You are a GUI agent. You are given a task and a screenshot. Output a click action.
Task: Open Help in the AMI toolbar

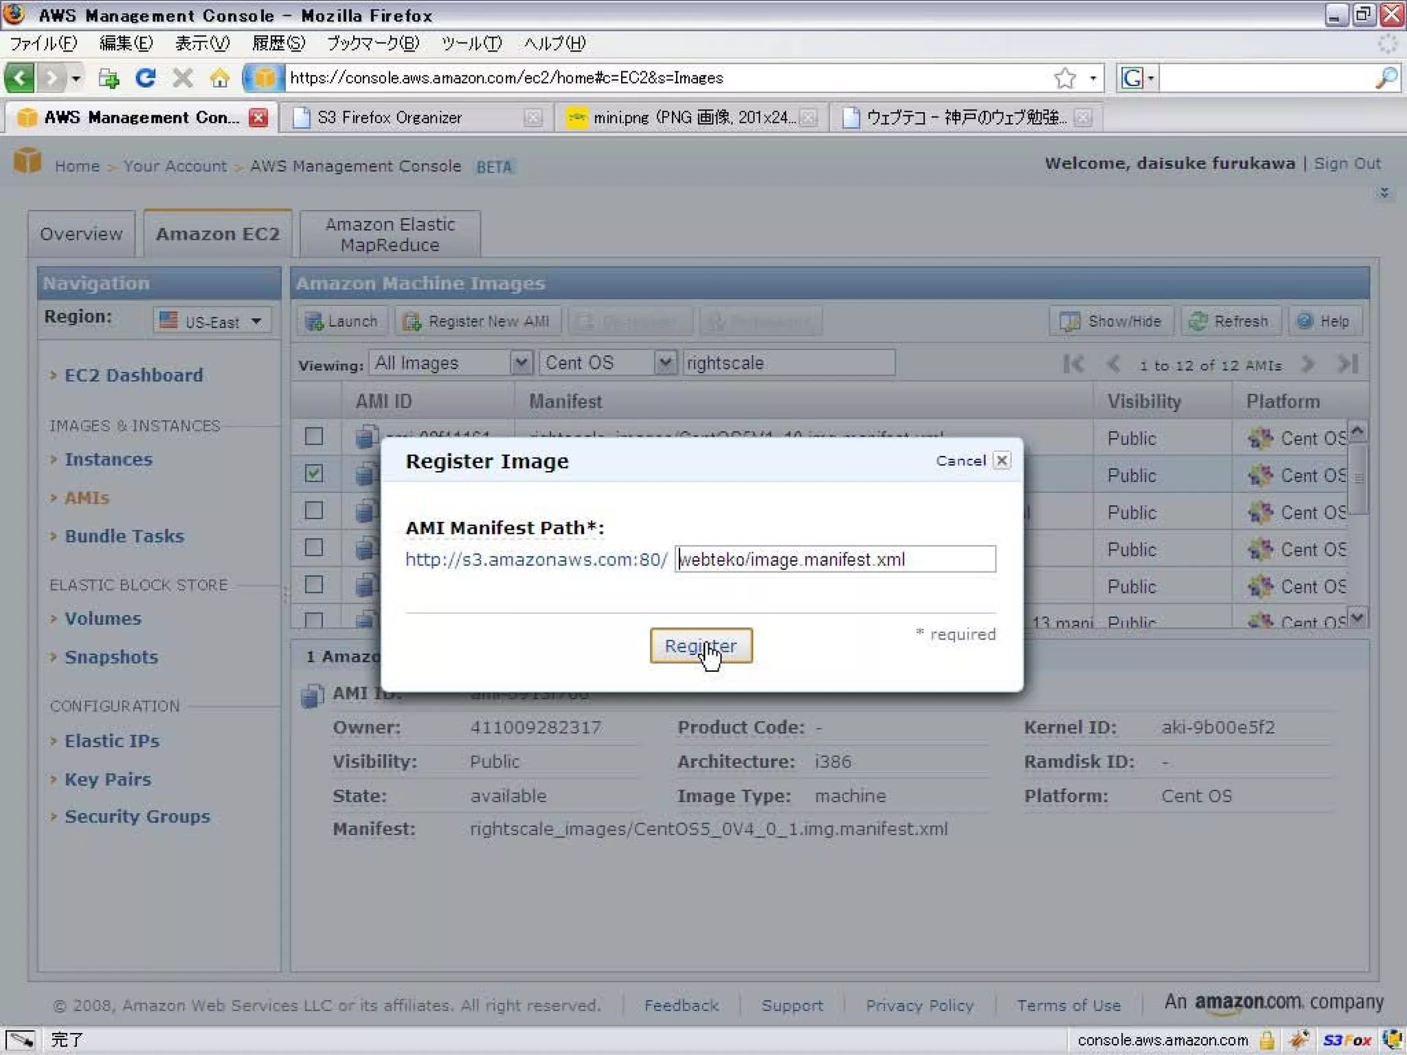(x=1324, y=321)
